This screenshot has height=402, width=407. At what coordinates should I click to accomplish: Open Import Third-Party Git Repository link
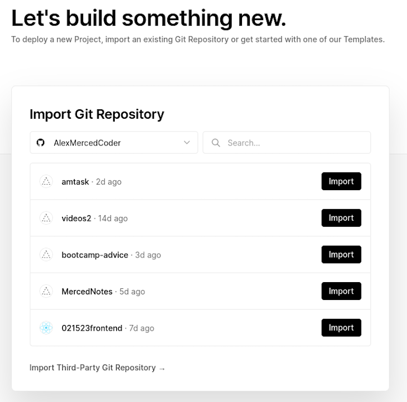97,367
